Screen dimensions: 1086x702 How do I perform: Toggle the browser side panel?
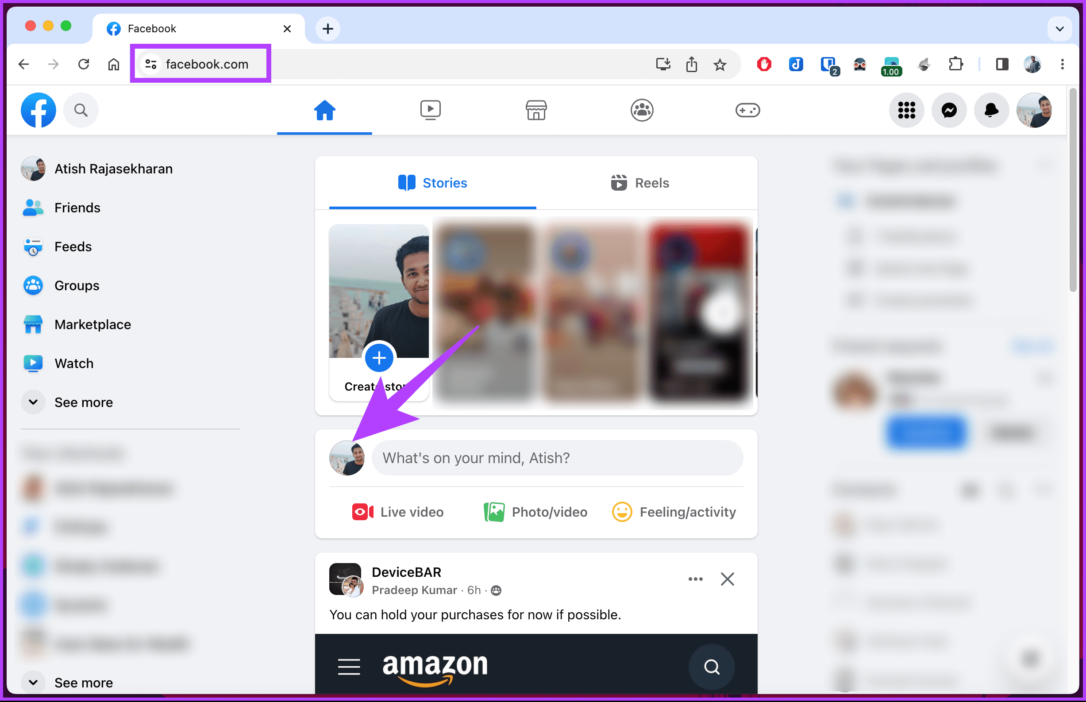[x=1001, y=64]
